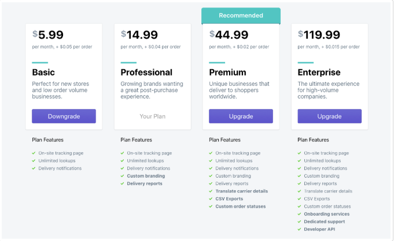394x241 pixels.
Task: Click the Premium plan heading
Action: pyautogui.click(x=227, y=73)
